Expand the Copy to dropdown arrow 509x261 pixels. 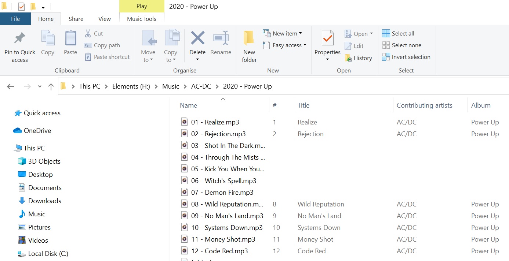coord(174,60)
